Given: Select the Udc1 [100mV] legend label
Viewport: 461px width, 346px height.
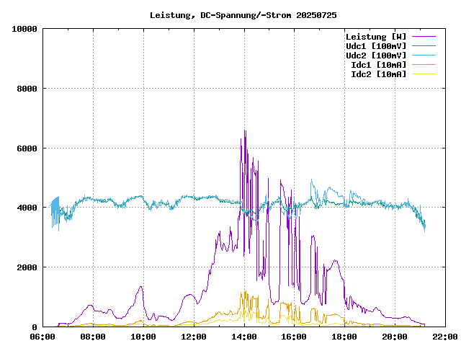Looking at the screenshot, I should [375, 46].
